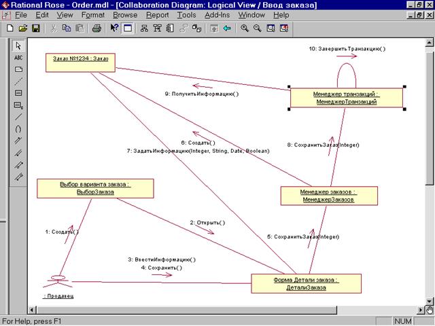
Task: Select the Продавец actor figure
Action: [58, 282]
